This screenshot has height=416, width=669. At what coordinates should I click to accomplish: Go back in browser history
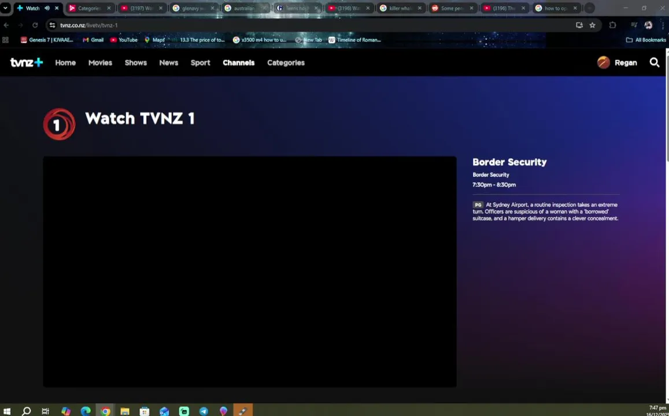point(6,25)
